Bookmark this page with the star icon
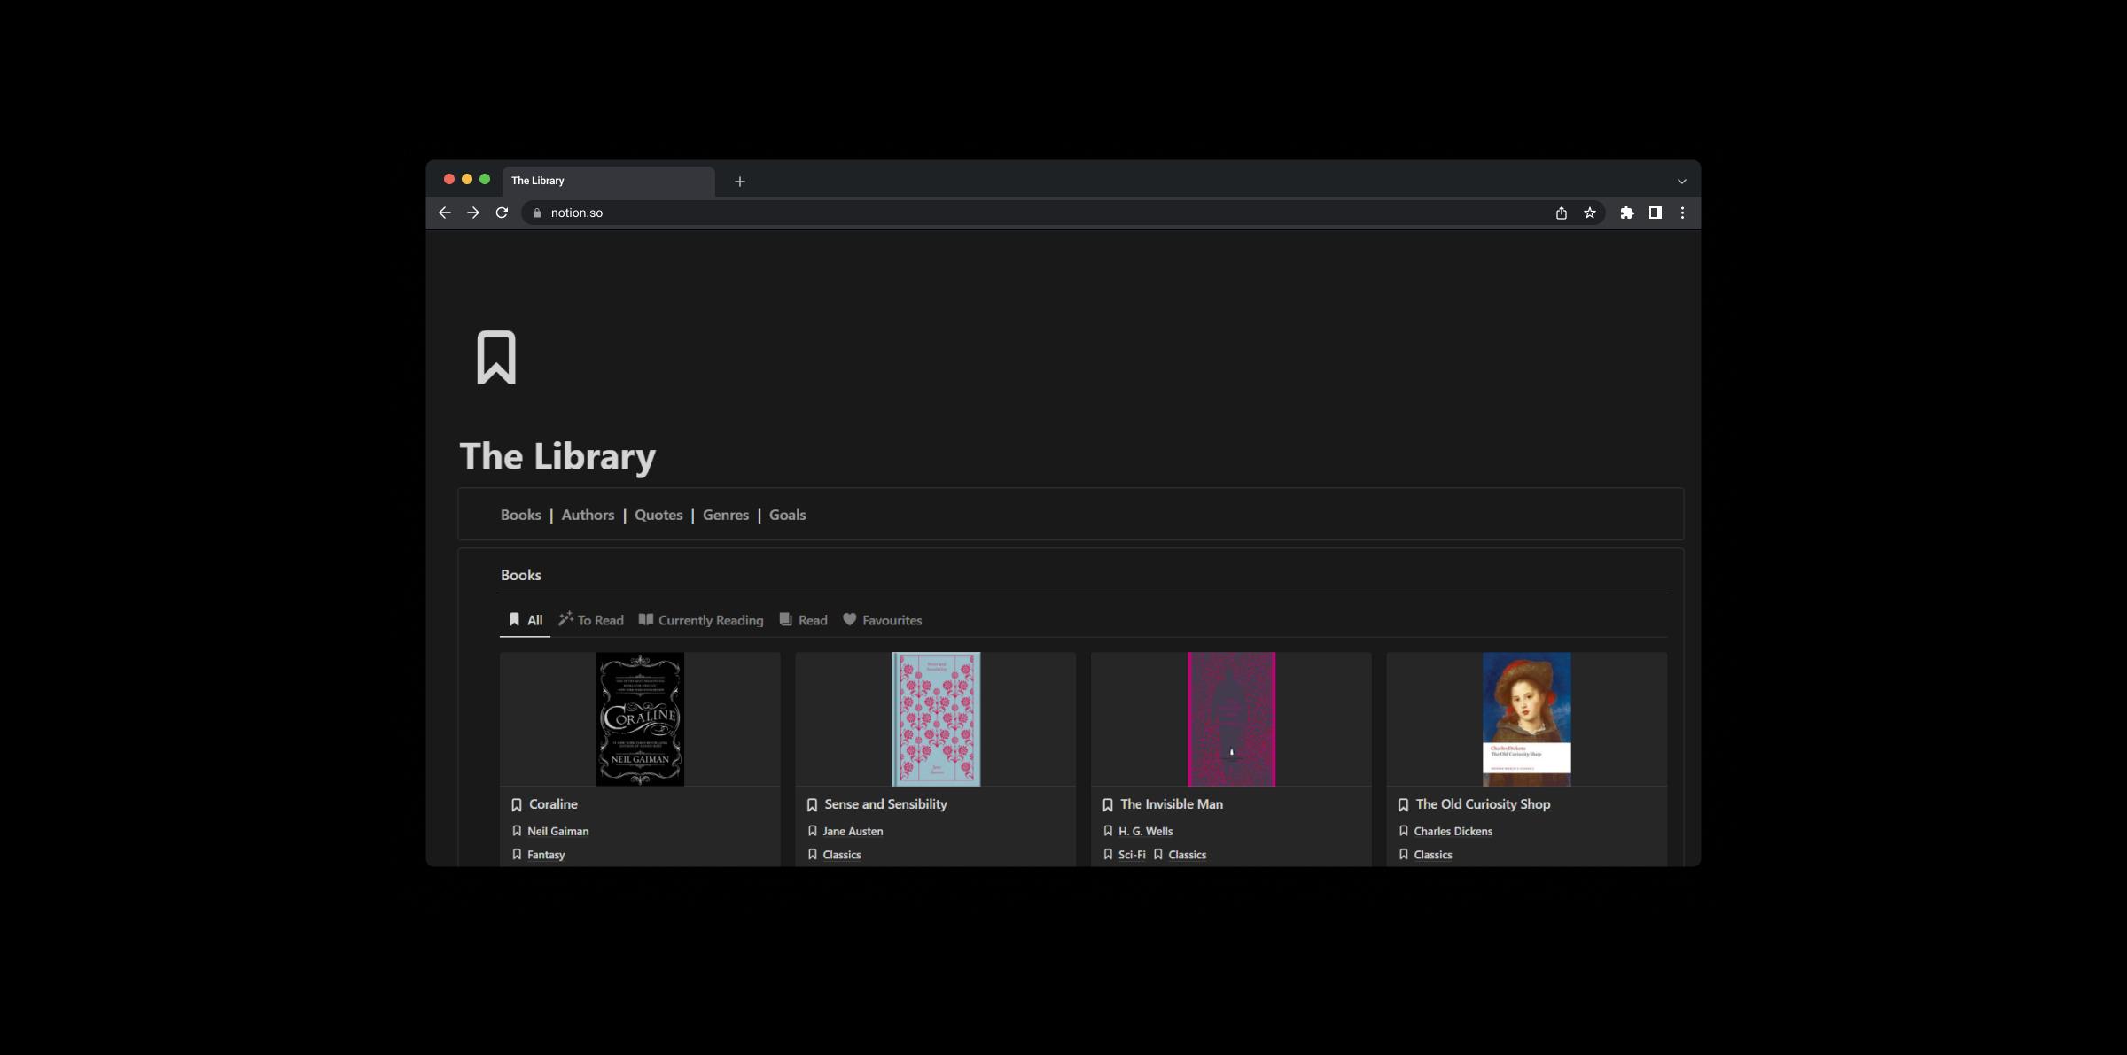 [1590, 213]
